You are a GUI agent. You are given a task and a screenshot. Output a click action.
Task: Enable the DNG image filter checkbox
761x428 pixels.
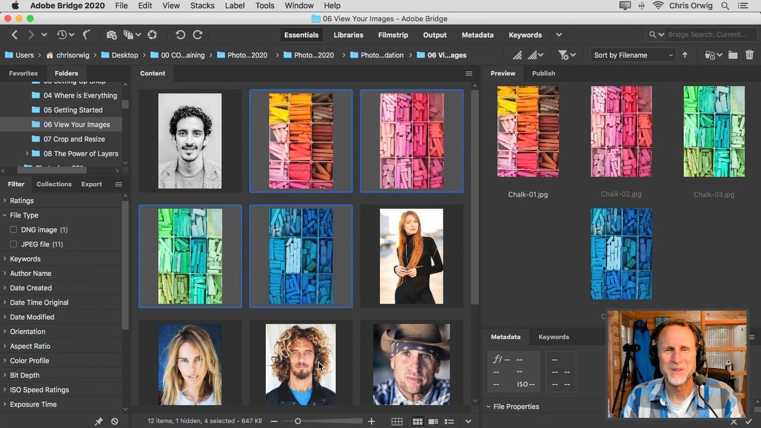click(13, 229)
